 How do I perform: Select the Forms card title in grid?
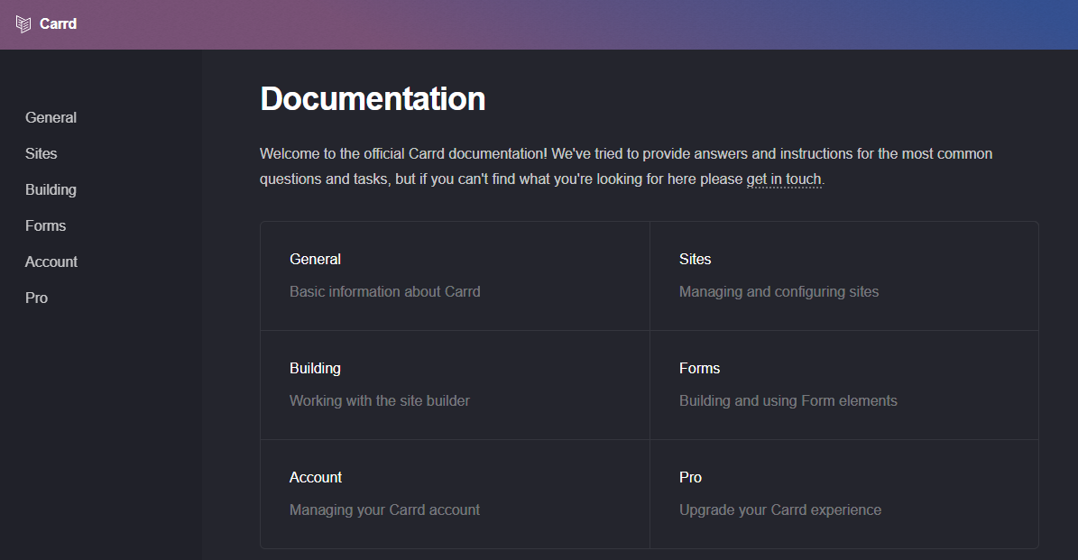pyautogui.click(x=699, y=368)
